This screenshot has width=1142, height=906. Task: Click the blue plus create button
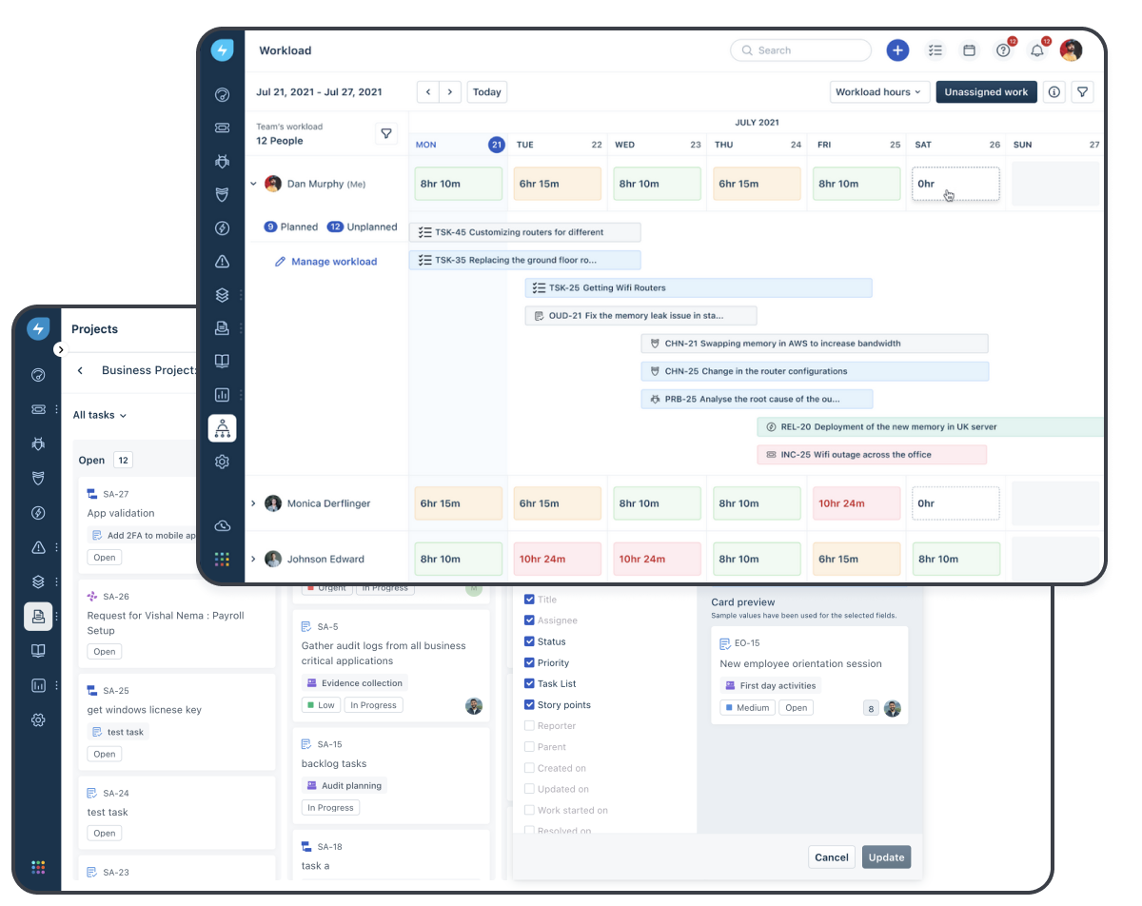pyautogui.click(x=896, y=50)
